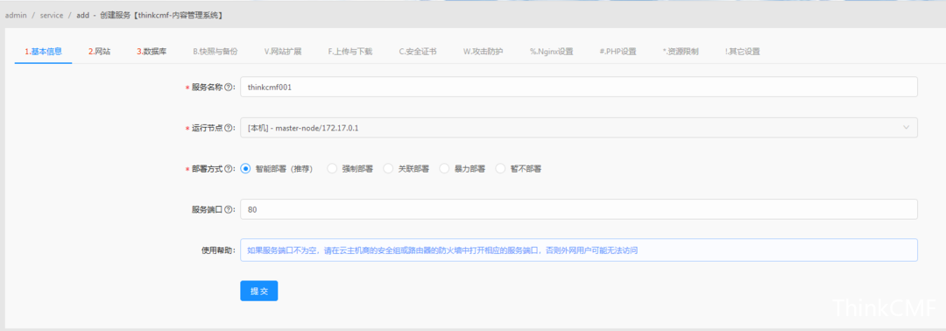This screenshot has width=946, height=331.
Task: Switch to the 2.网站 tab
Action: click(x=99, y=52)
